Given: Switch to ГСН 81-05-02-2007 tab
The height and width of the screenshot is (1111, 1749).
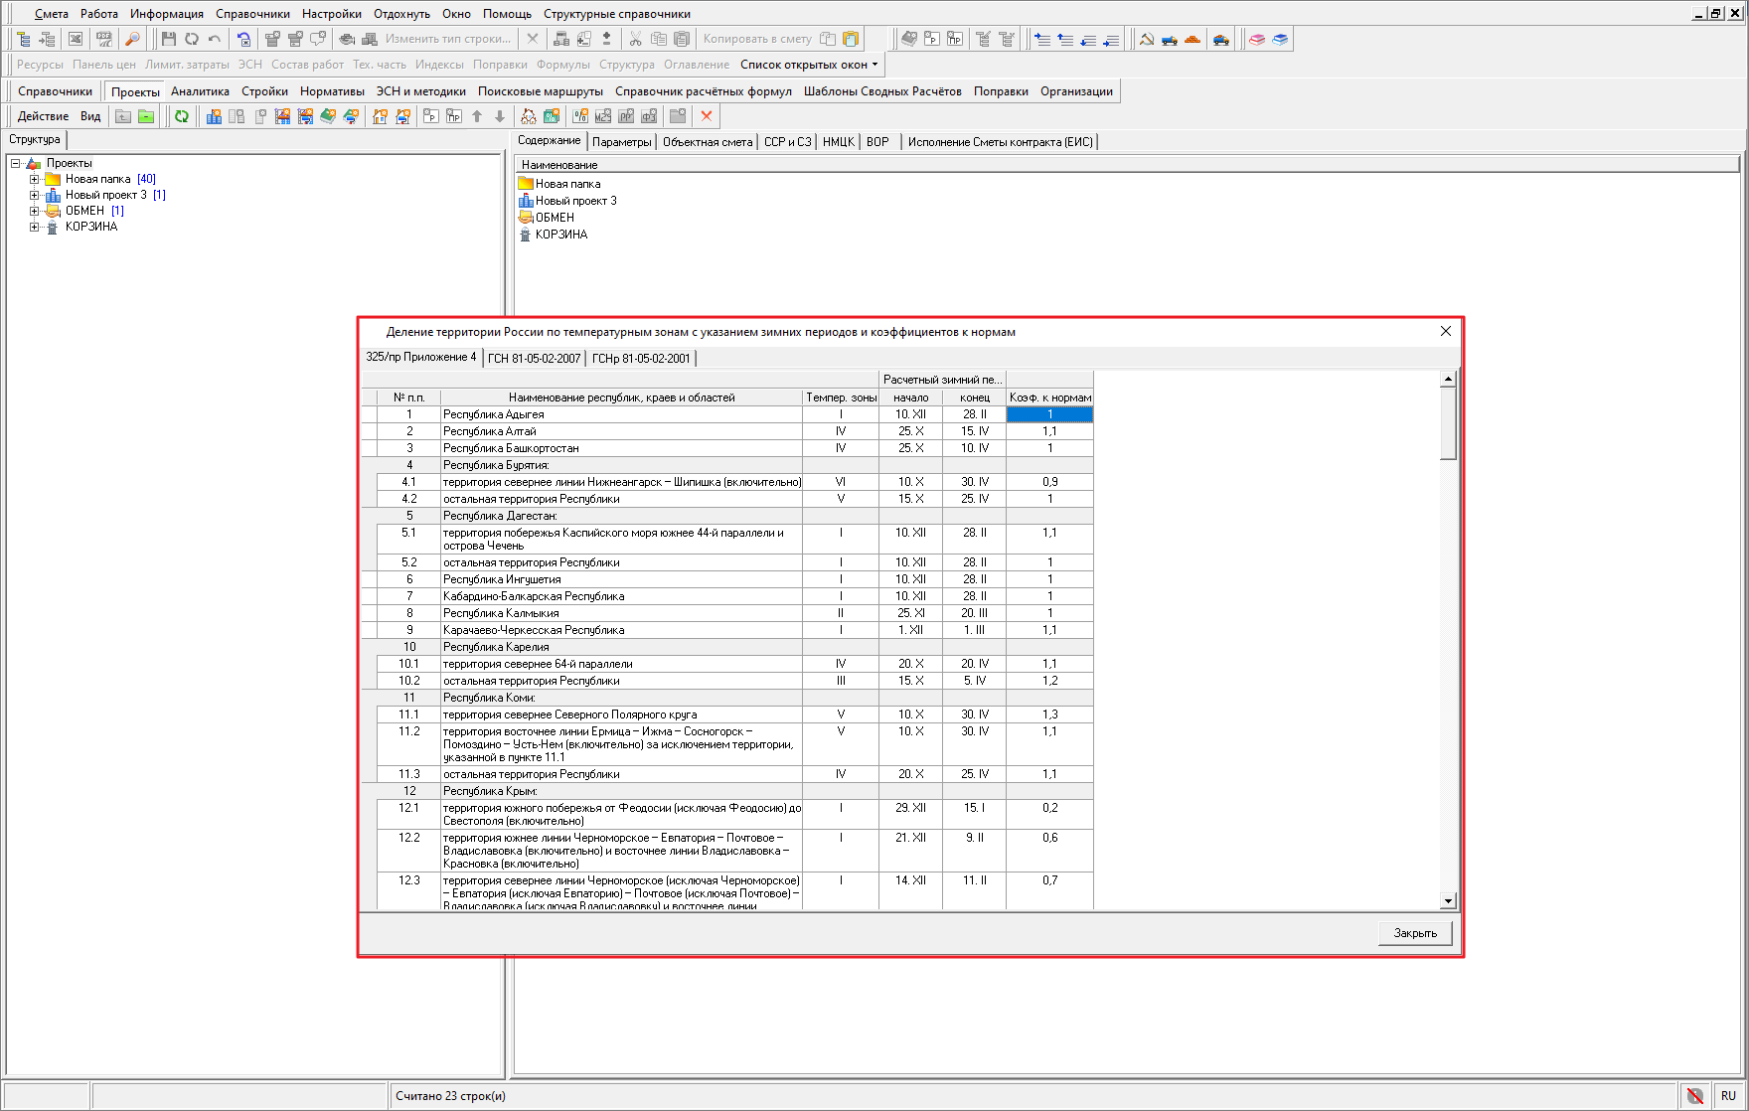Looking at the screenshot, I should [x=534, y=359].
